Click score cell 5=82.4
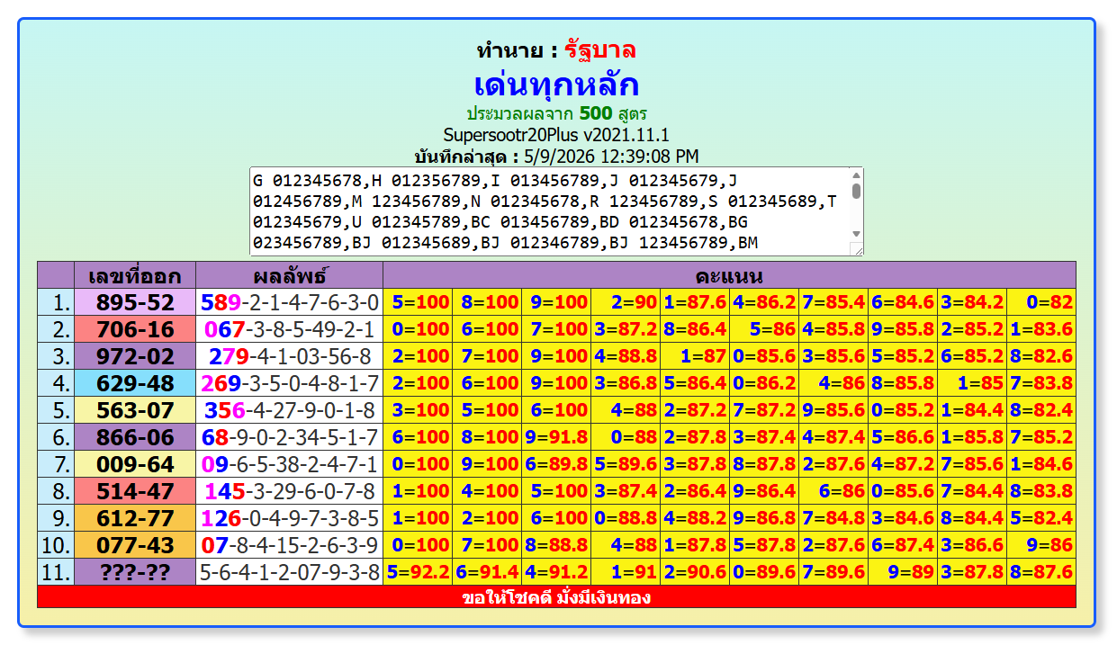The image size is (1117, 645). pos(1041,518)
